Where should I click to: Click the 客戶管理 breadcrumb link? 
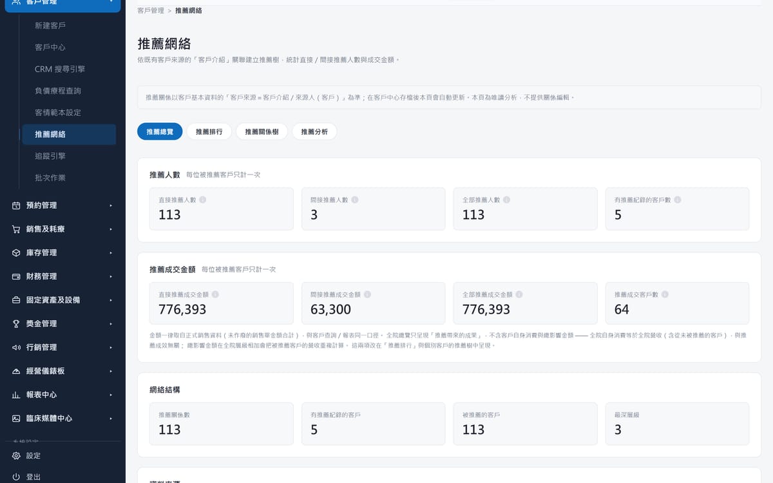[x=151, y=10]
